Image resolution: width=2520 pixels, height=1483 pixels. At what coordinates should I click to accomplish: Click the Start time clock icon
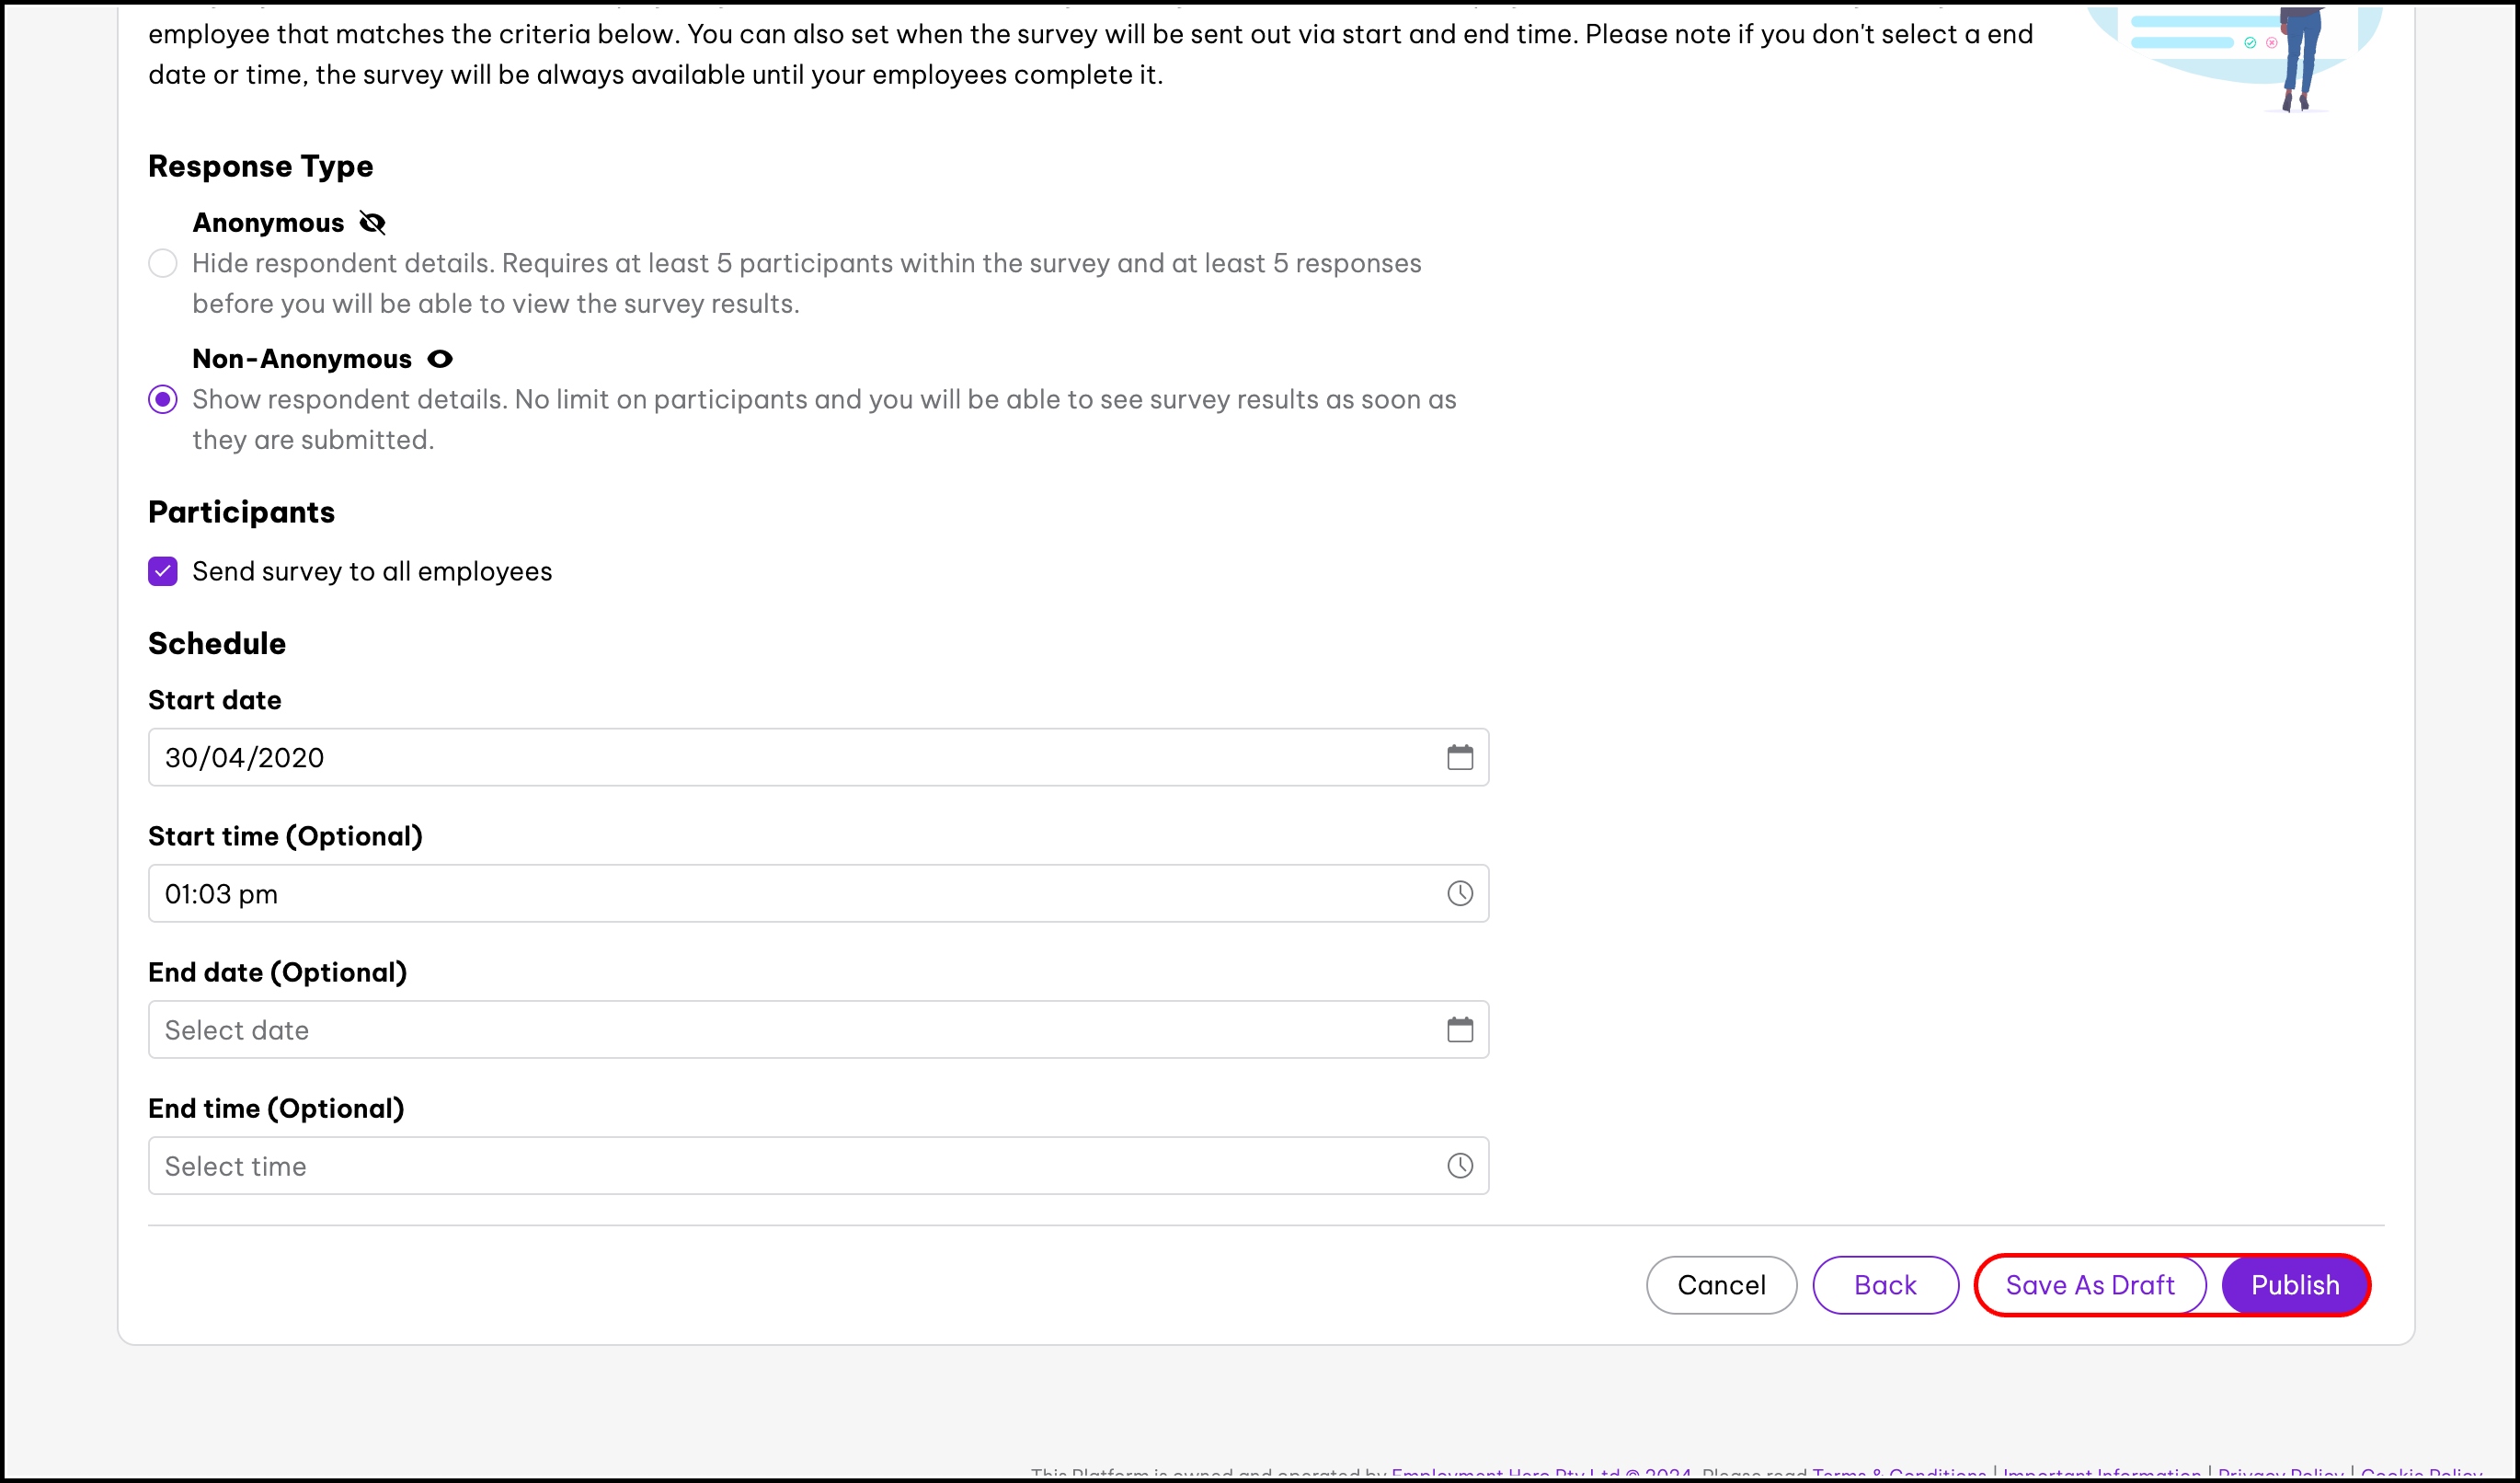tap(1459, 893)
